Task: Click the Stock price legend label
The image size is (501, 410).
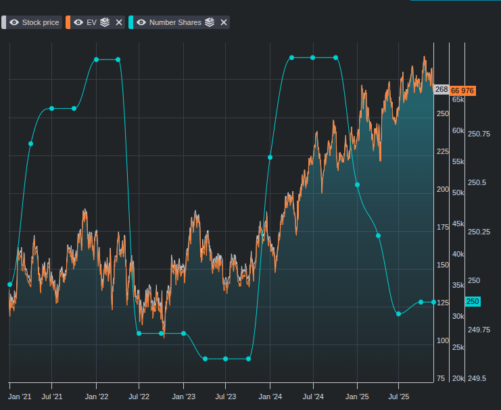Action: [41, 22]
